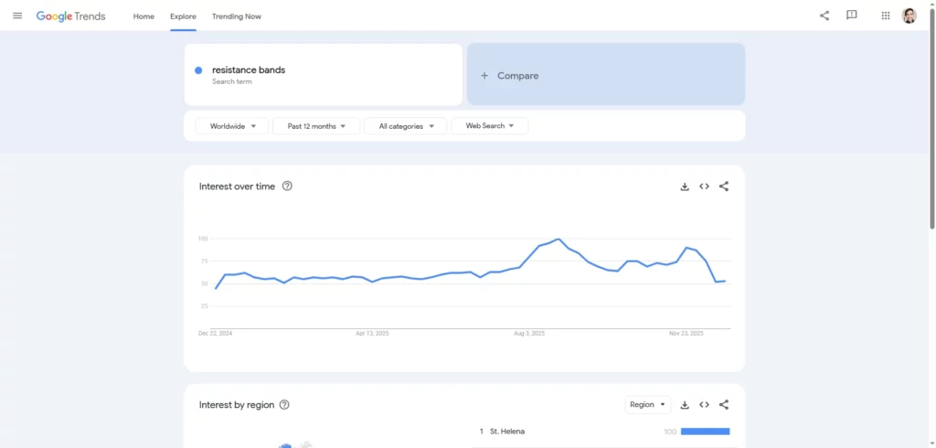Share the Interest by region widget

coord(724,405)
